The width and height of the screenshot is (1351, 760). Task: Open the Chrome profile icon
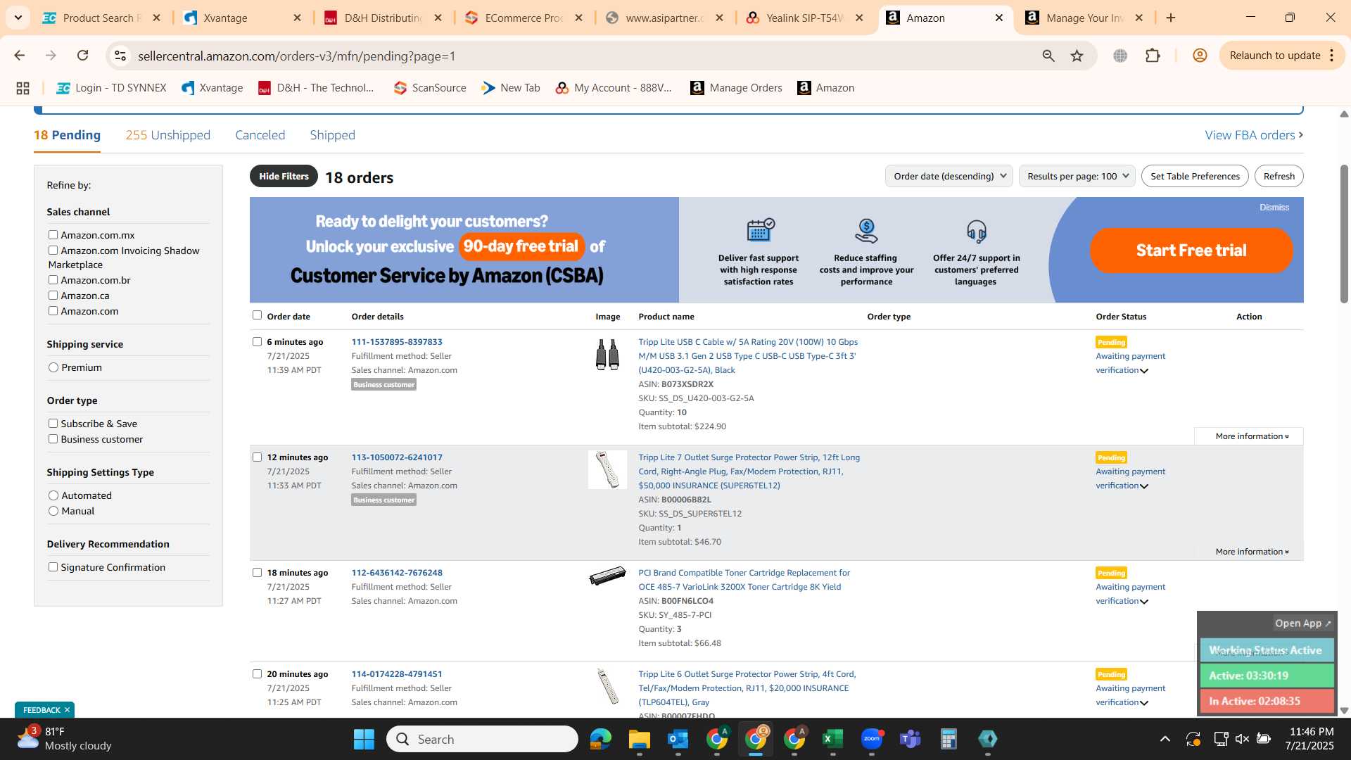(x=1200, y=56)
